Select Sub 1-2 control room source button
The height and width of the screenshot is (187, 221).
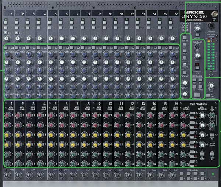(x=185, y=51)
